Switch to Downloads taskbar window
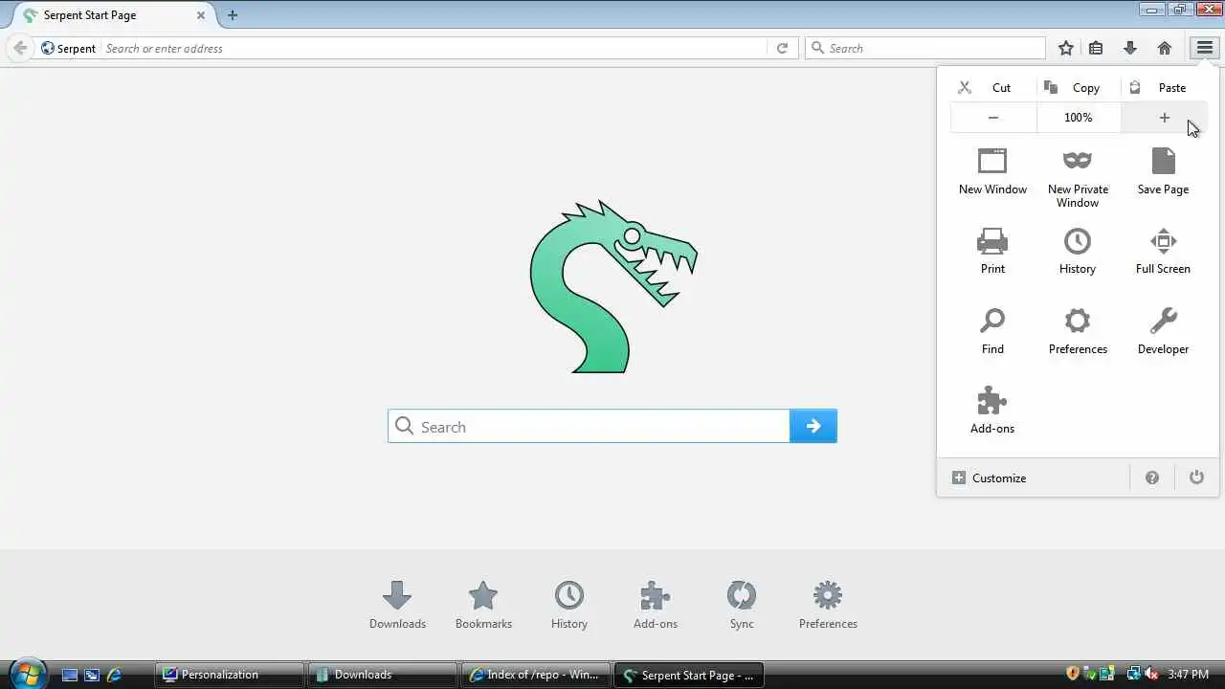1225x689 pixels. point(382,675)
